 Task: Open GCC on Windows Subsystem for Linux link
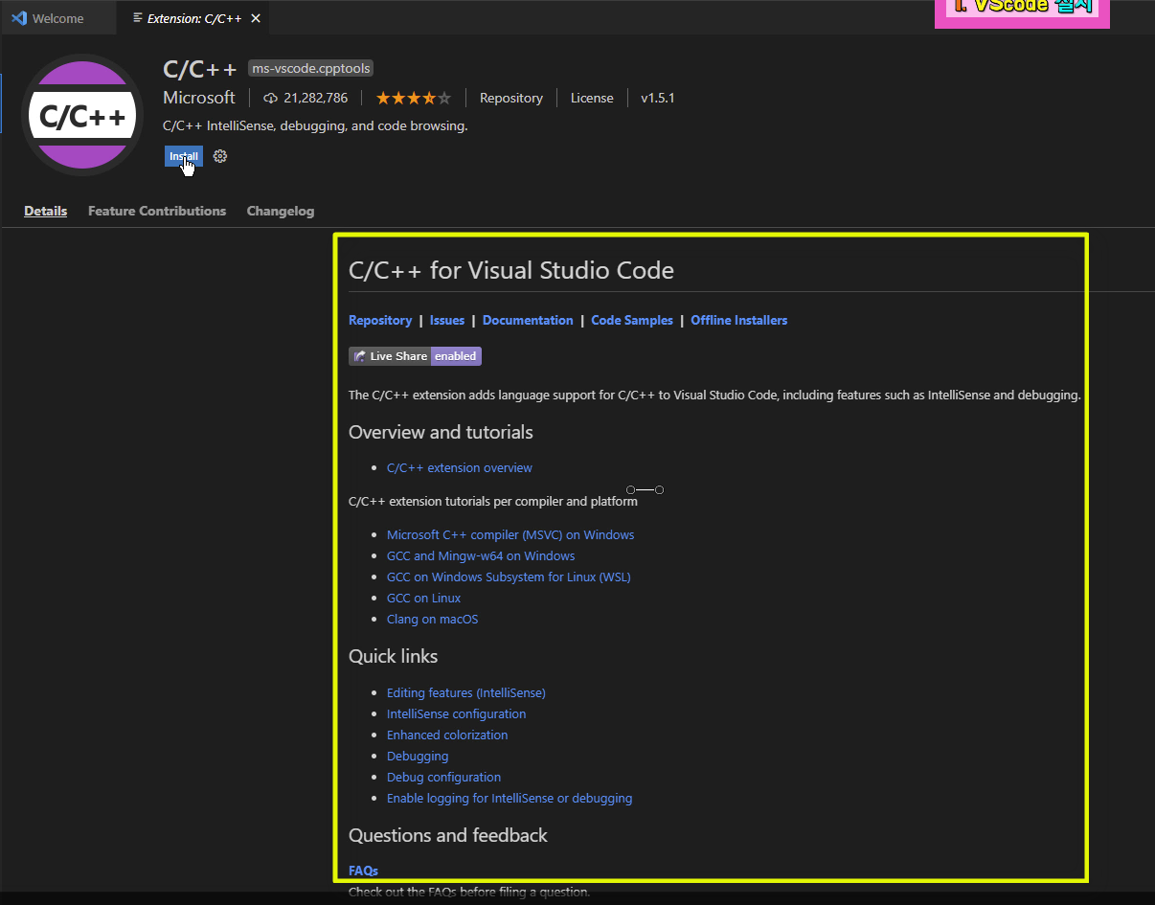(x=509, y=577)
